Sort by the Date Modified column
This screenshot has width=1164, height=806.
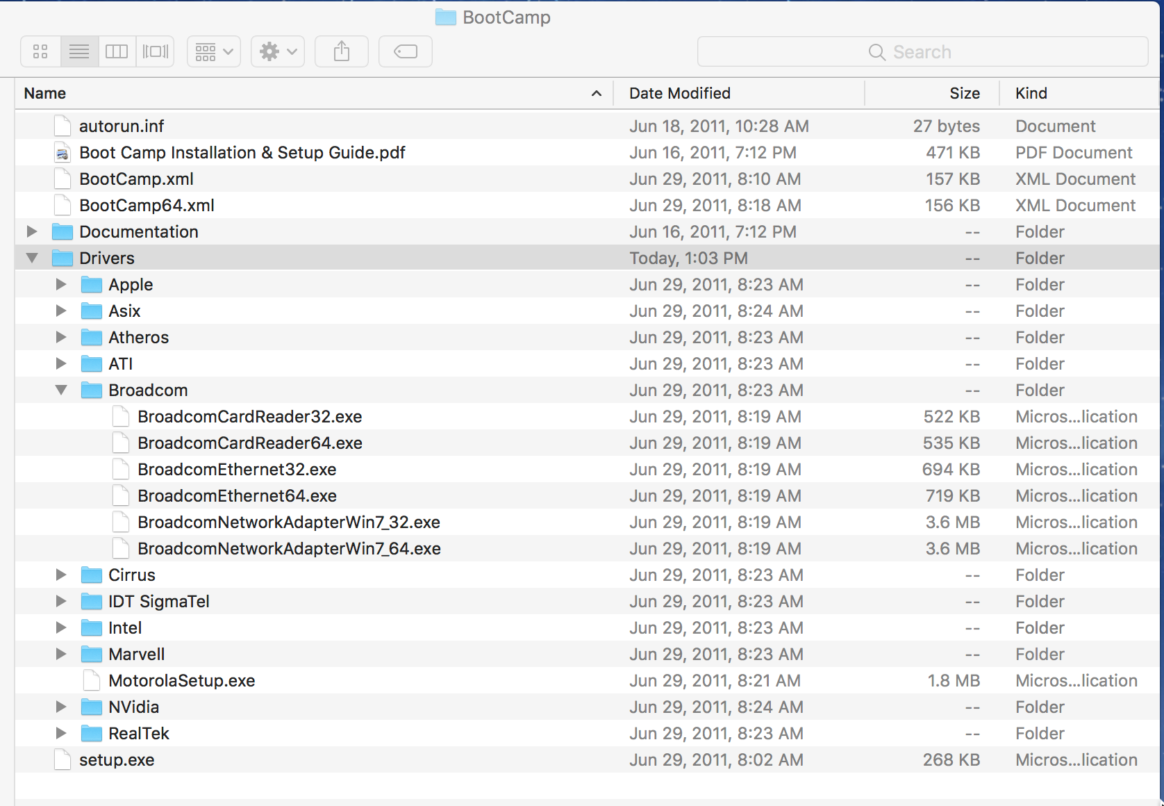click(x=739, y=93)
